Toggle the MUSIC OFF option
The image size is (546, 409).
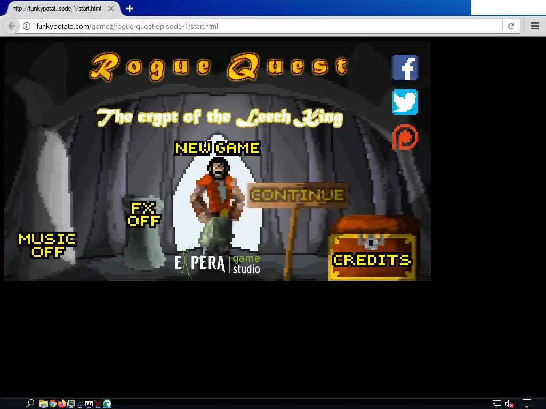coord(47,245)
